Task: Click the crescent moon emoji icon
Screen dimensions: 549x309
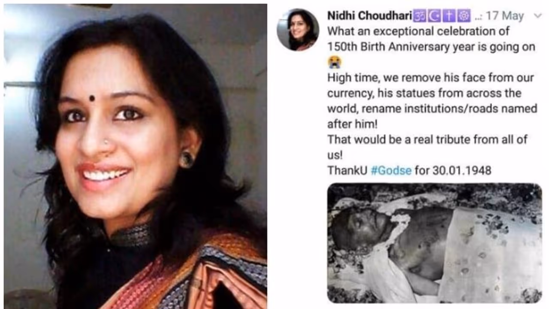Action: [434, 16]
